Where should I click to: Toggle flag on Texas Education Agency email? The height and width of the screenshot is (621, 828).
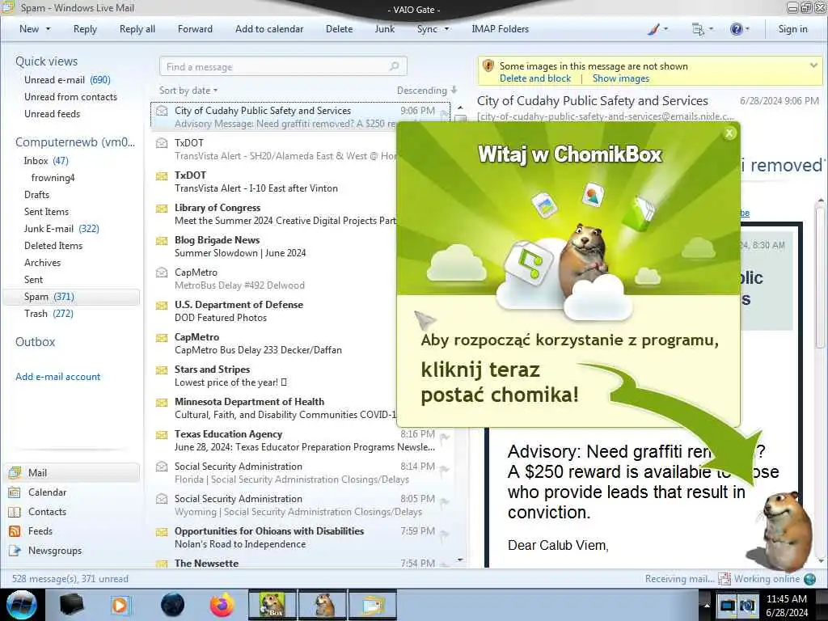pos(445,437)
